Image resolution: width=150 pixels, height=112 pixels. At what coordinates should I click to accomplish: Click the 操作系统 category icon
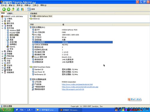point(5,23)
